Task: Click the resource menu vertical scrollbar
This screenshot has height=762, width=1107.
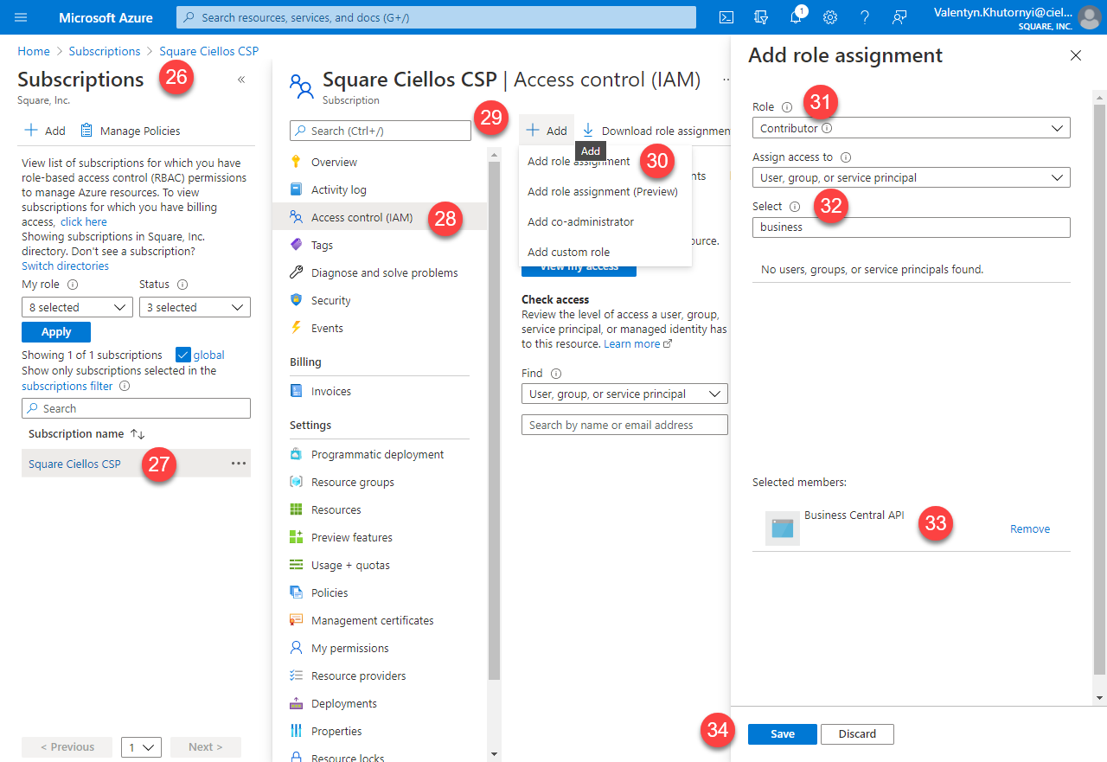Action: point(495,419)
